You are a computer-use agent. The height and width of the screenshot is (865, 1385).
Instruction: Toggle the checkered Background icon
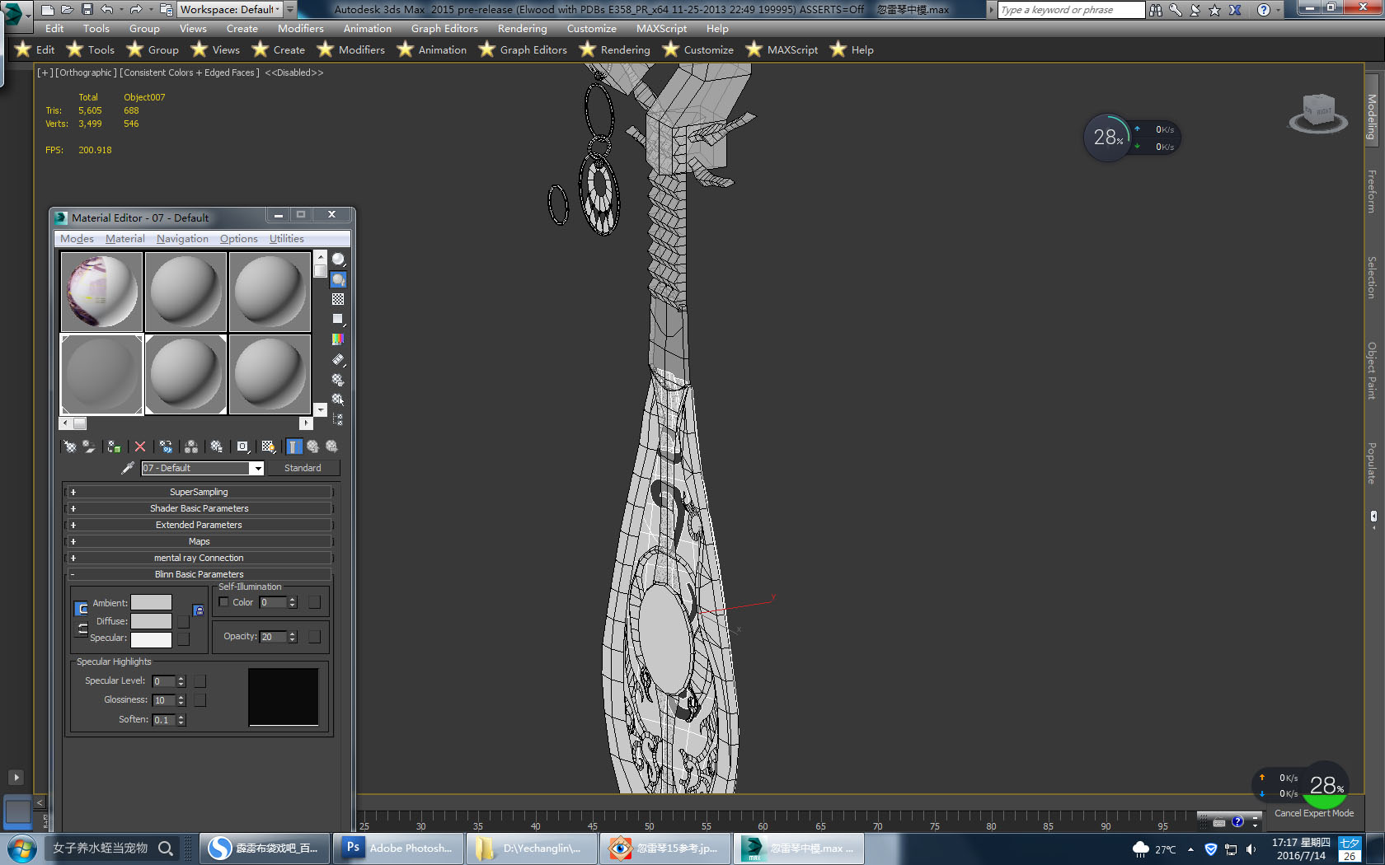point(338,300)
